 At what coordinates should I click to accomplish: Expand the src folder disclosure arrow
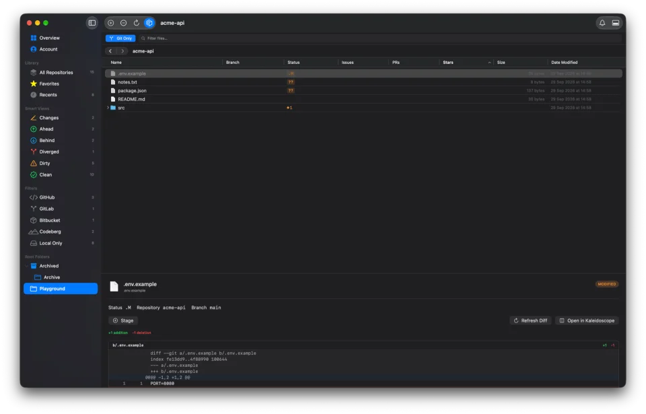[x=108, y=108]
